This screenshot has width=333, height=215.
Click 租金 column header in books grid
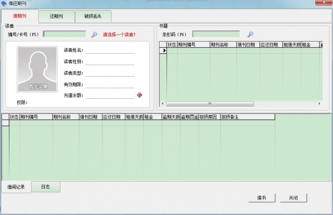(x=310, y=44)
